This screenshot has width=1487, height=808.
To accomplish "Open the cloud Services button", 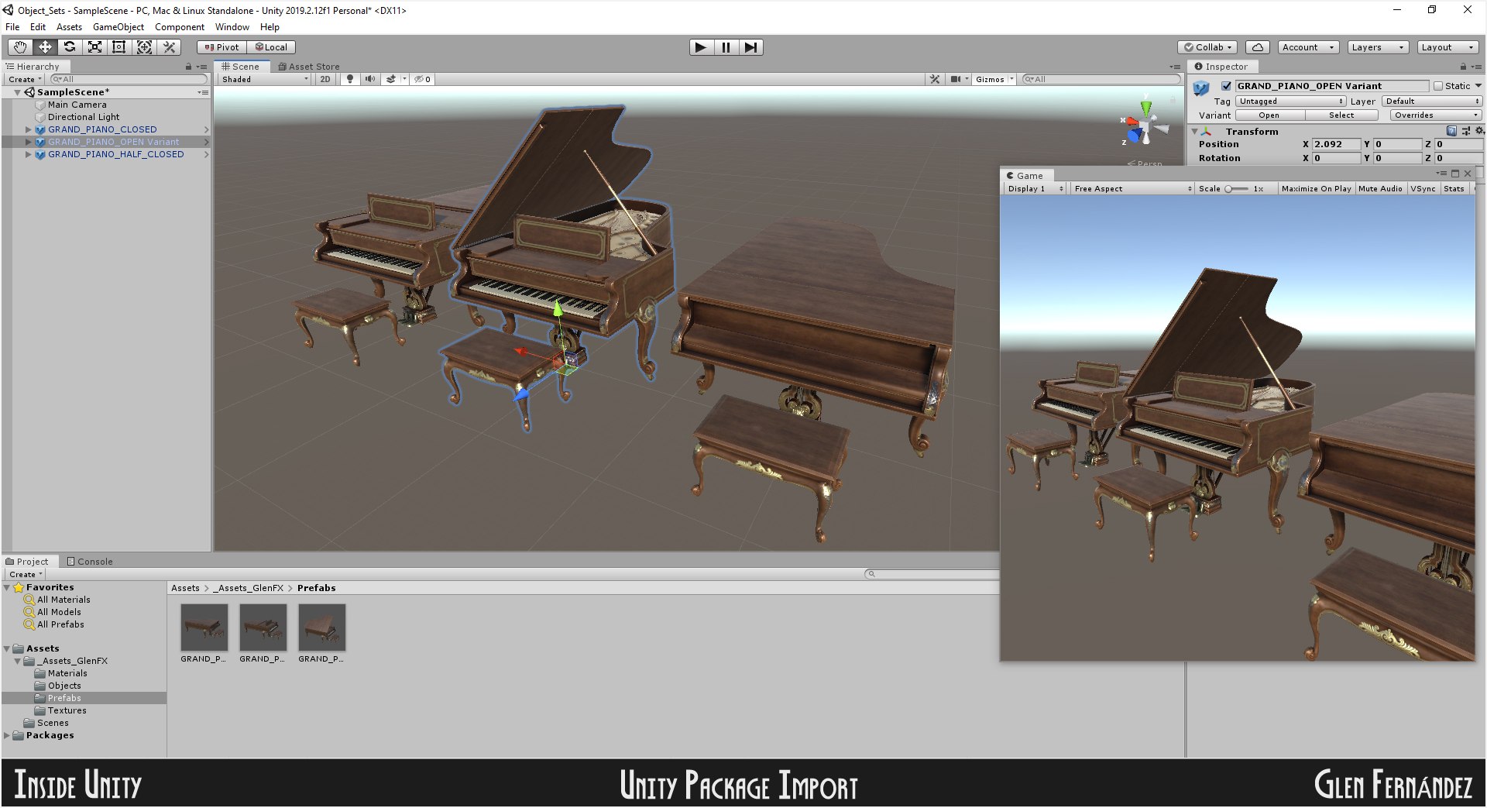I will 1258,47.
